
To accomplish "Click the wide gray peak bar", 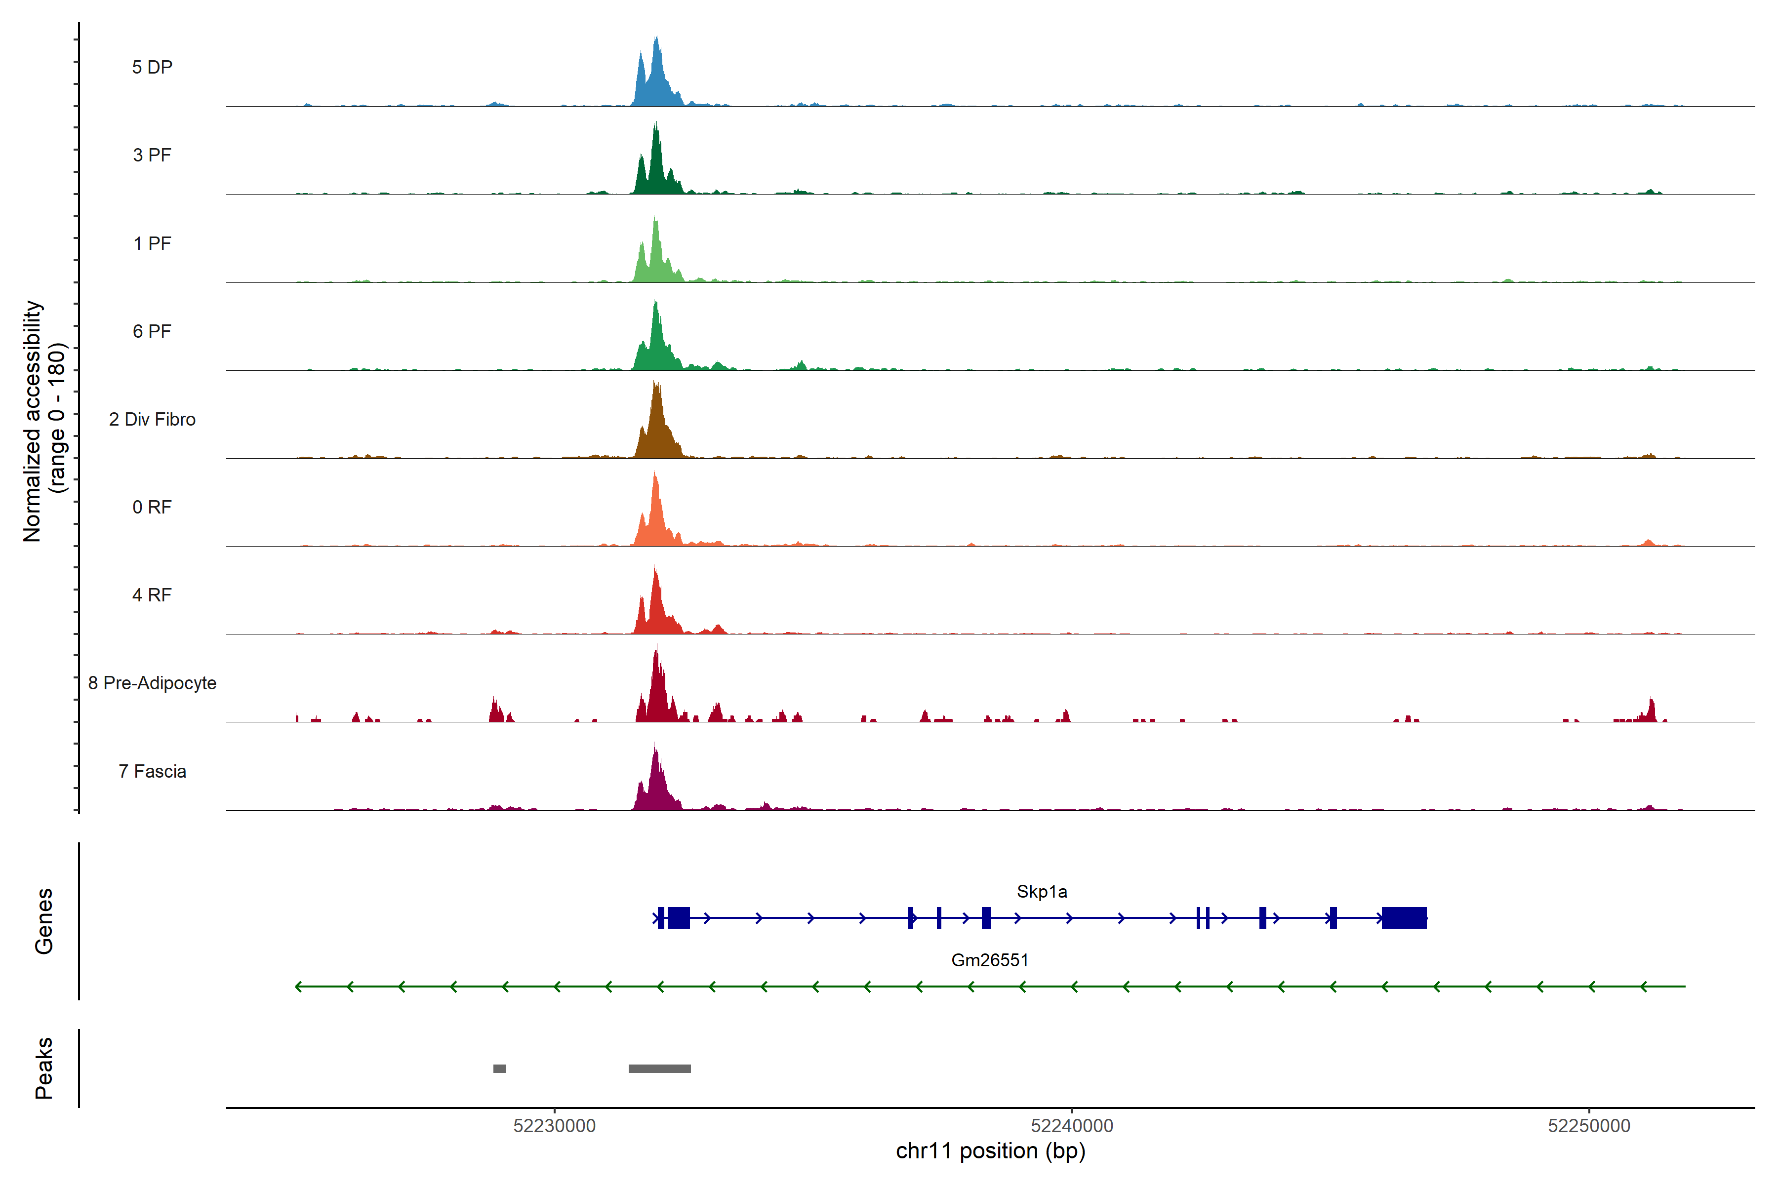I will pos(659,1068).
